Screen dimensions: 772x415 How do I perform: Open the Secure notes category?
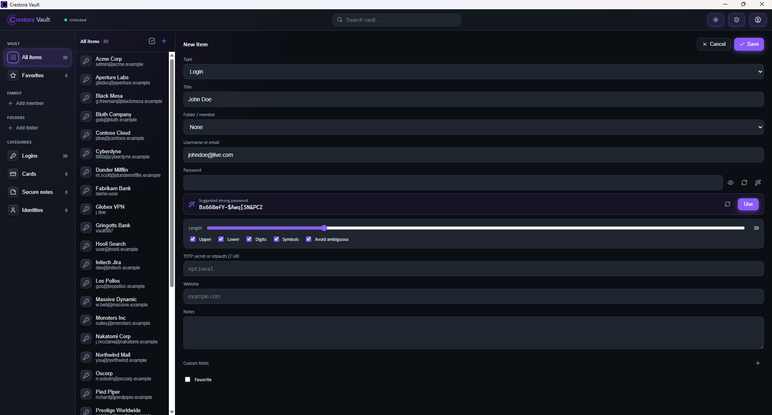(38, 192)
